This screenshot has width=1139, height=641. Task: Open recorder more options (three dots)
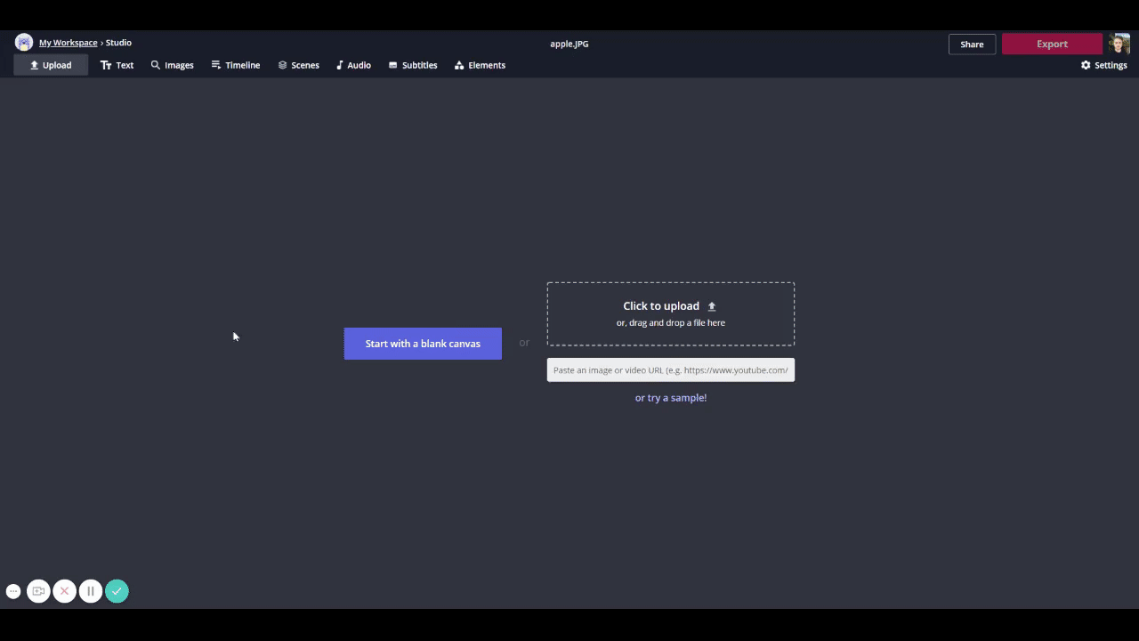pos(13,591)
